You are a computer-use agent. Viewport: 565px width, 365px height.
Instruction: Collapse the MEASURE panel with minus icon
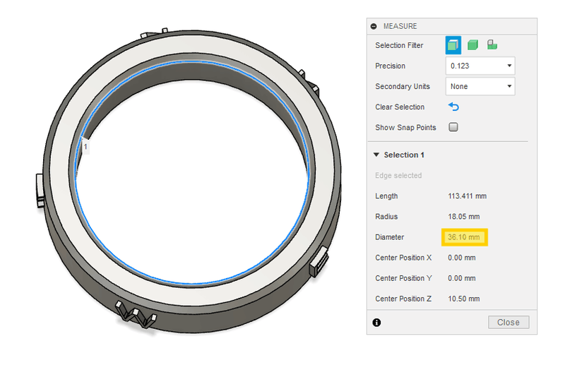click(374, 26)
